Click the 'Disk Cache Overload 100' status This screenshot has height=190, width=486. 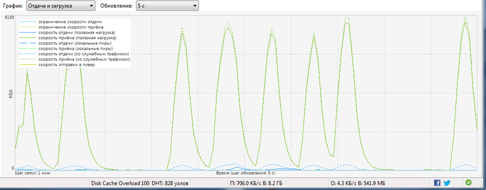coord(120,182)
